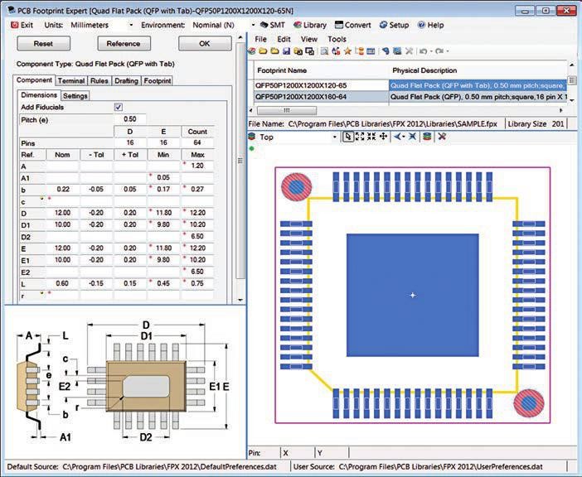The height and width of the screenshot is (477, 582).
Task: Select the QFP50P1200X1200X160-64 footprint row
Action: point(410,97)
